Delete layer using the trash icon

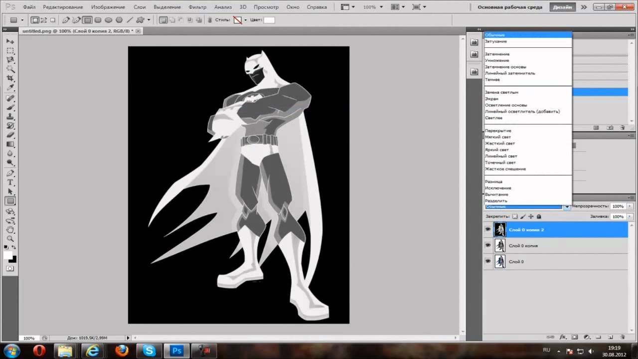(623, 337)
